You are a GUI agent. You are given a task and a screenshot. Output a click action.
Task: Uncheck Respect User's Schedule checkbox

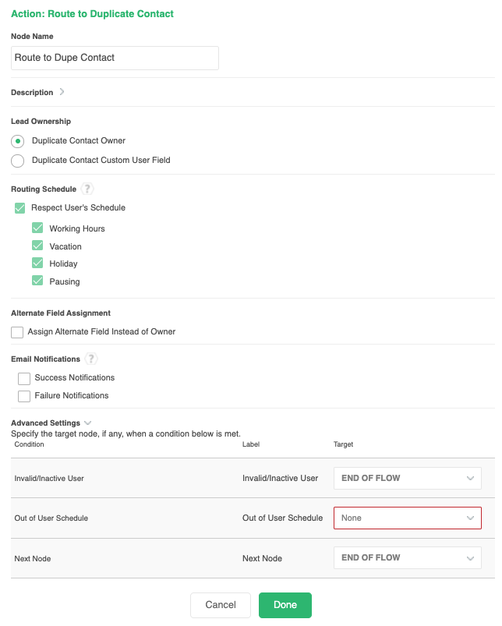pyautogui.click(x=20, y=208)
